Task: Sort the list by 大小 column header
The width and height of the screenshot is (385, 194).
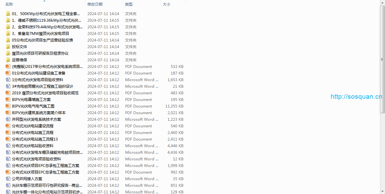Action: [167, 4]
